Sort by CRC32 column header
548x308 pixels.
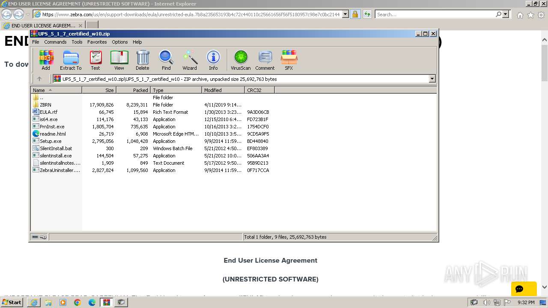(x=259, y=90)
